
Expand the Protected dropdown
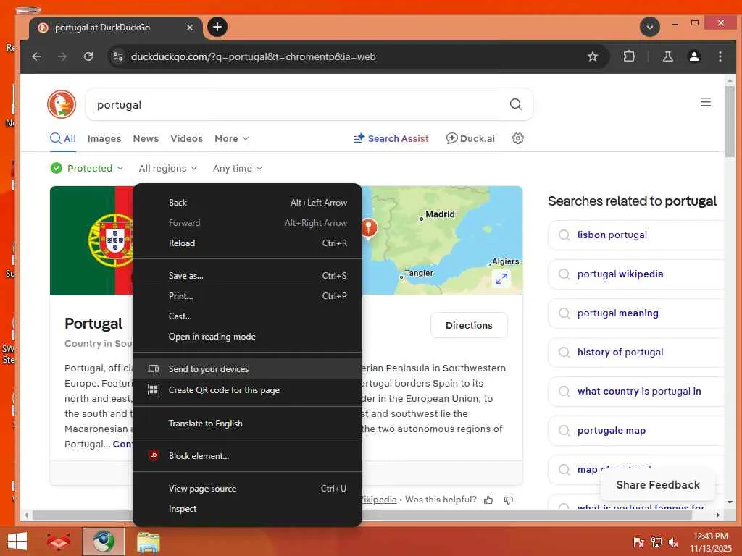pyautogui.click(x=87, y=168)
